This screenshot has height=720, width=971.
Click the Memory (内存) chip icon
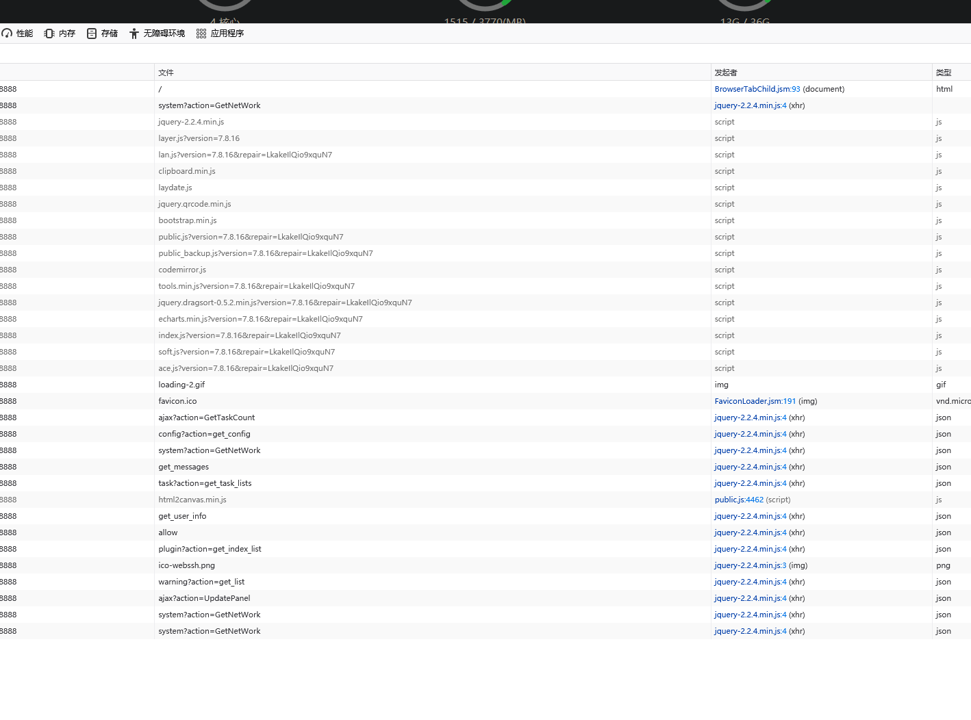[x=49, y=34]
